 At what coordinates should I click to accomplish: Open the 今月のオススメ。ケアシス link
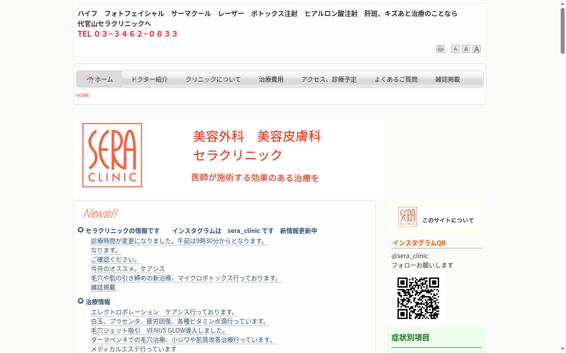point(128,269)
